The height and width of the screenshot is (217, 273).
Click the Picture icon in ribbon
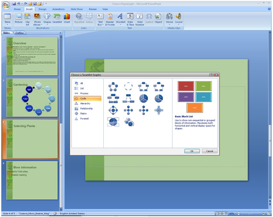[x=18, y=18]
